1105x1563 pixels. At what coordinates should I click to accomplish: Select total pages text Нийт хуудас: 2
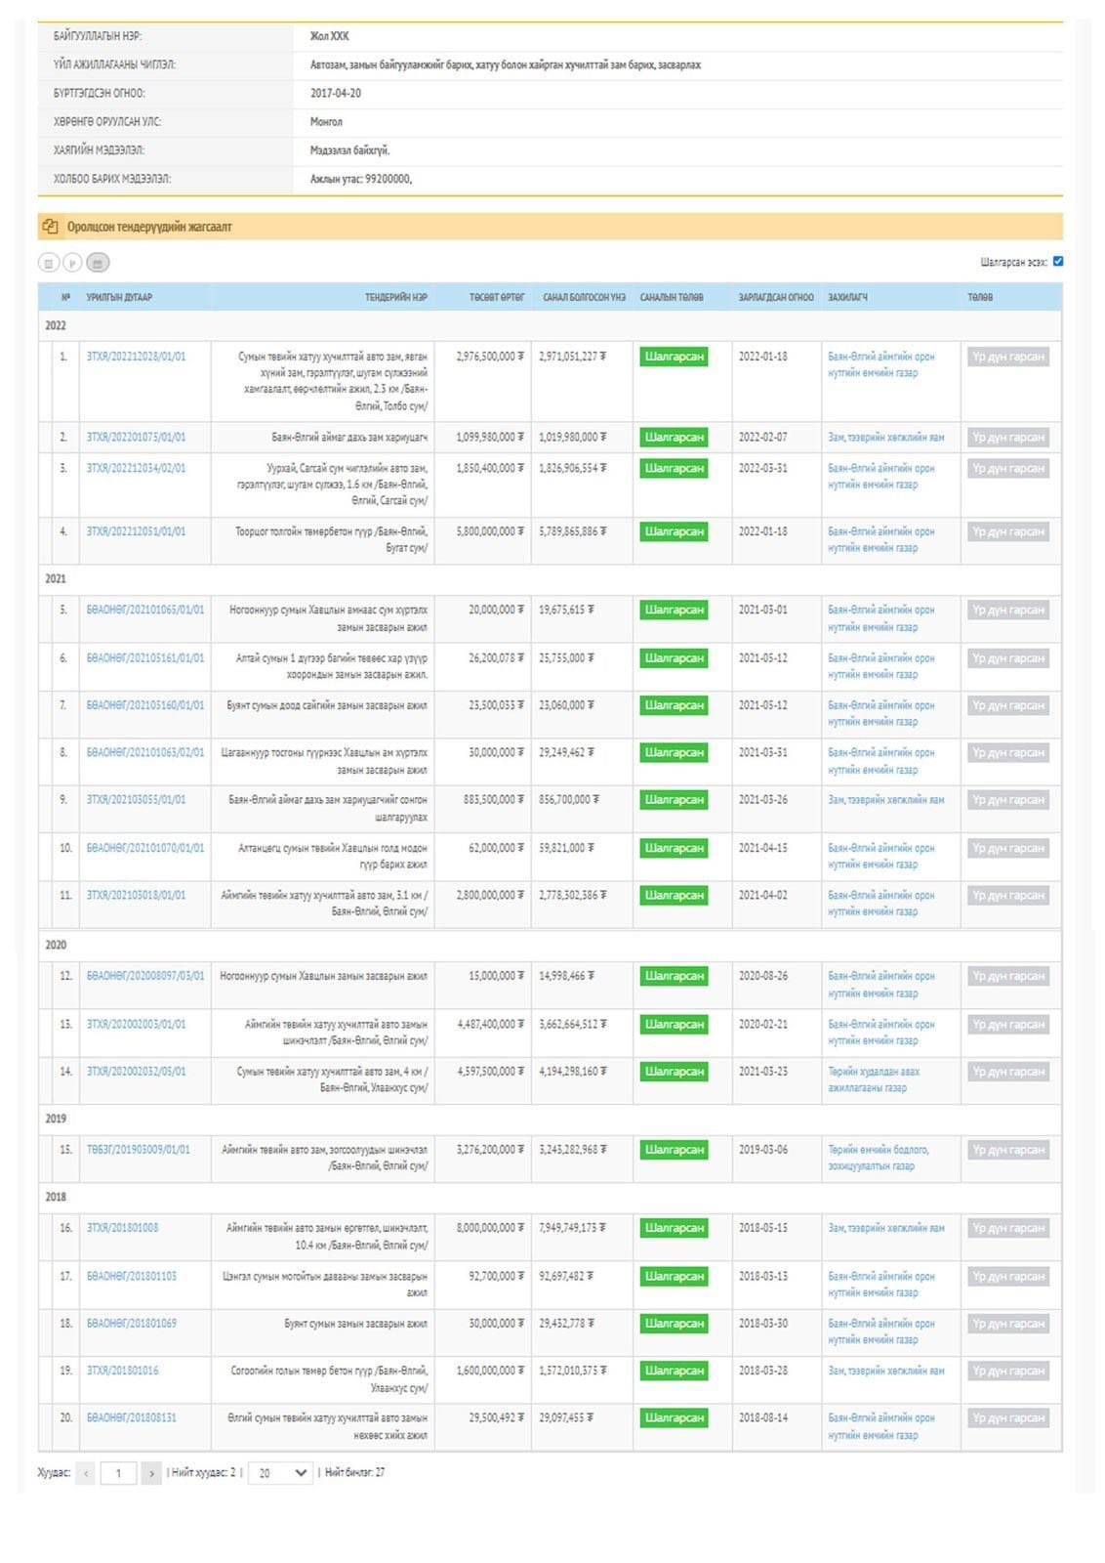(203, 1473)
